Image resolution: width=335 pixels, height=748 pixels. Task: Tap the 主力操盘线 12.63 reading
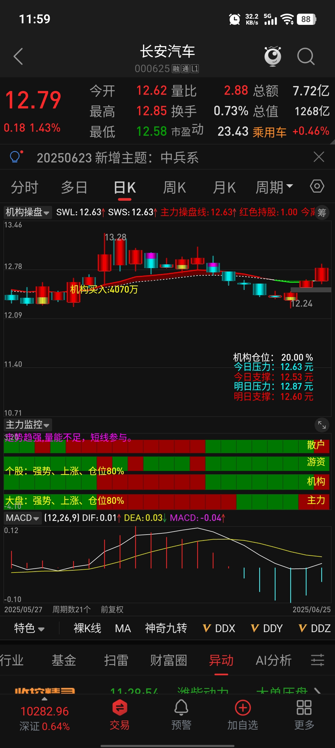coord(199,212)
